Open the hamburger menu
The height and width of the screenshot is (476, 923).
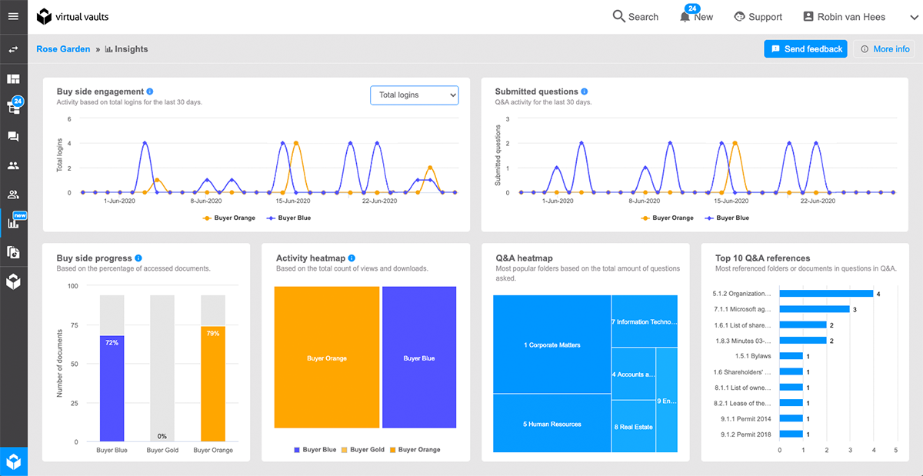(x=13, y=16)
